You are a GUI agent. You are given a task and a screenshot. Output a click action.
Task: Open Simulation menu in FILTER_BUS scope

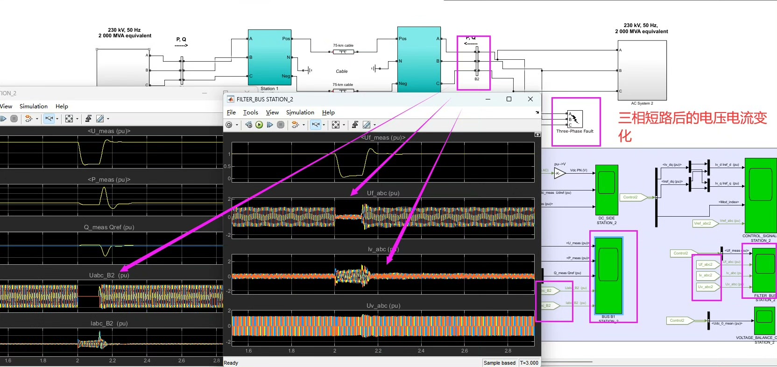tap(300, 113)
